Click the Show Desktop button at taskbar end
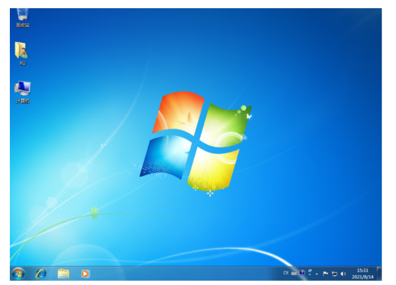 pyautogui.click(x=379, y=274)
